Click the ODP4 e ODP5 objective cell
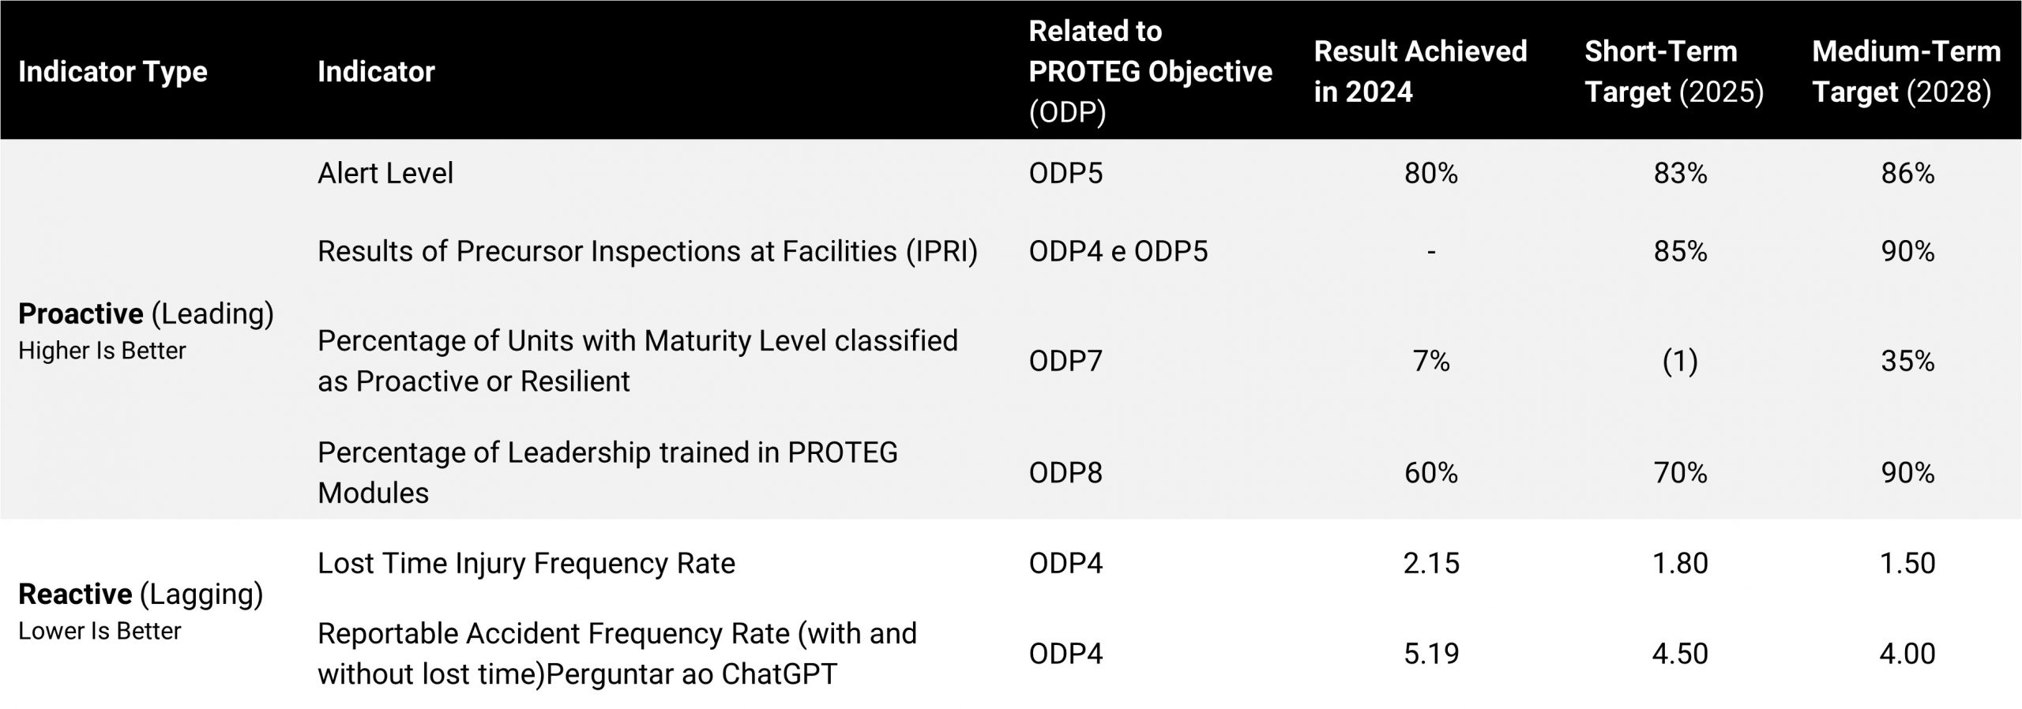The image size is (2022, 709). click(x=1118, y=251)
